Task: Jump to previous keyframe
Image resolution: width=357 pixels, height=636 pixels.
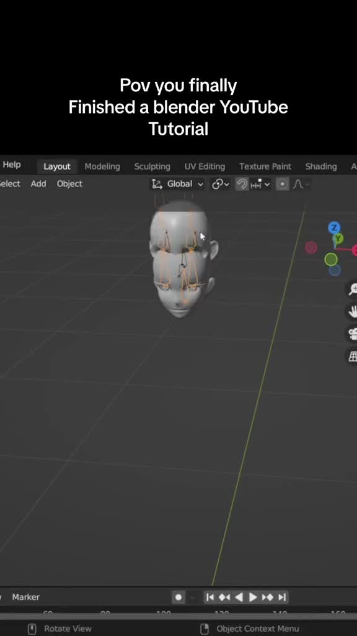Action: pyautogui.click(x=224, y=597)
